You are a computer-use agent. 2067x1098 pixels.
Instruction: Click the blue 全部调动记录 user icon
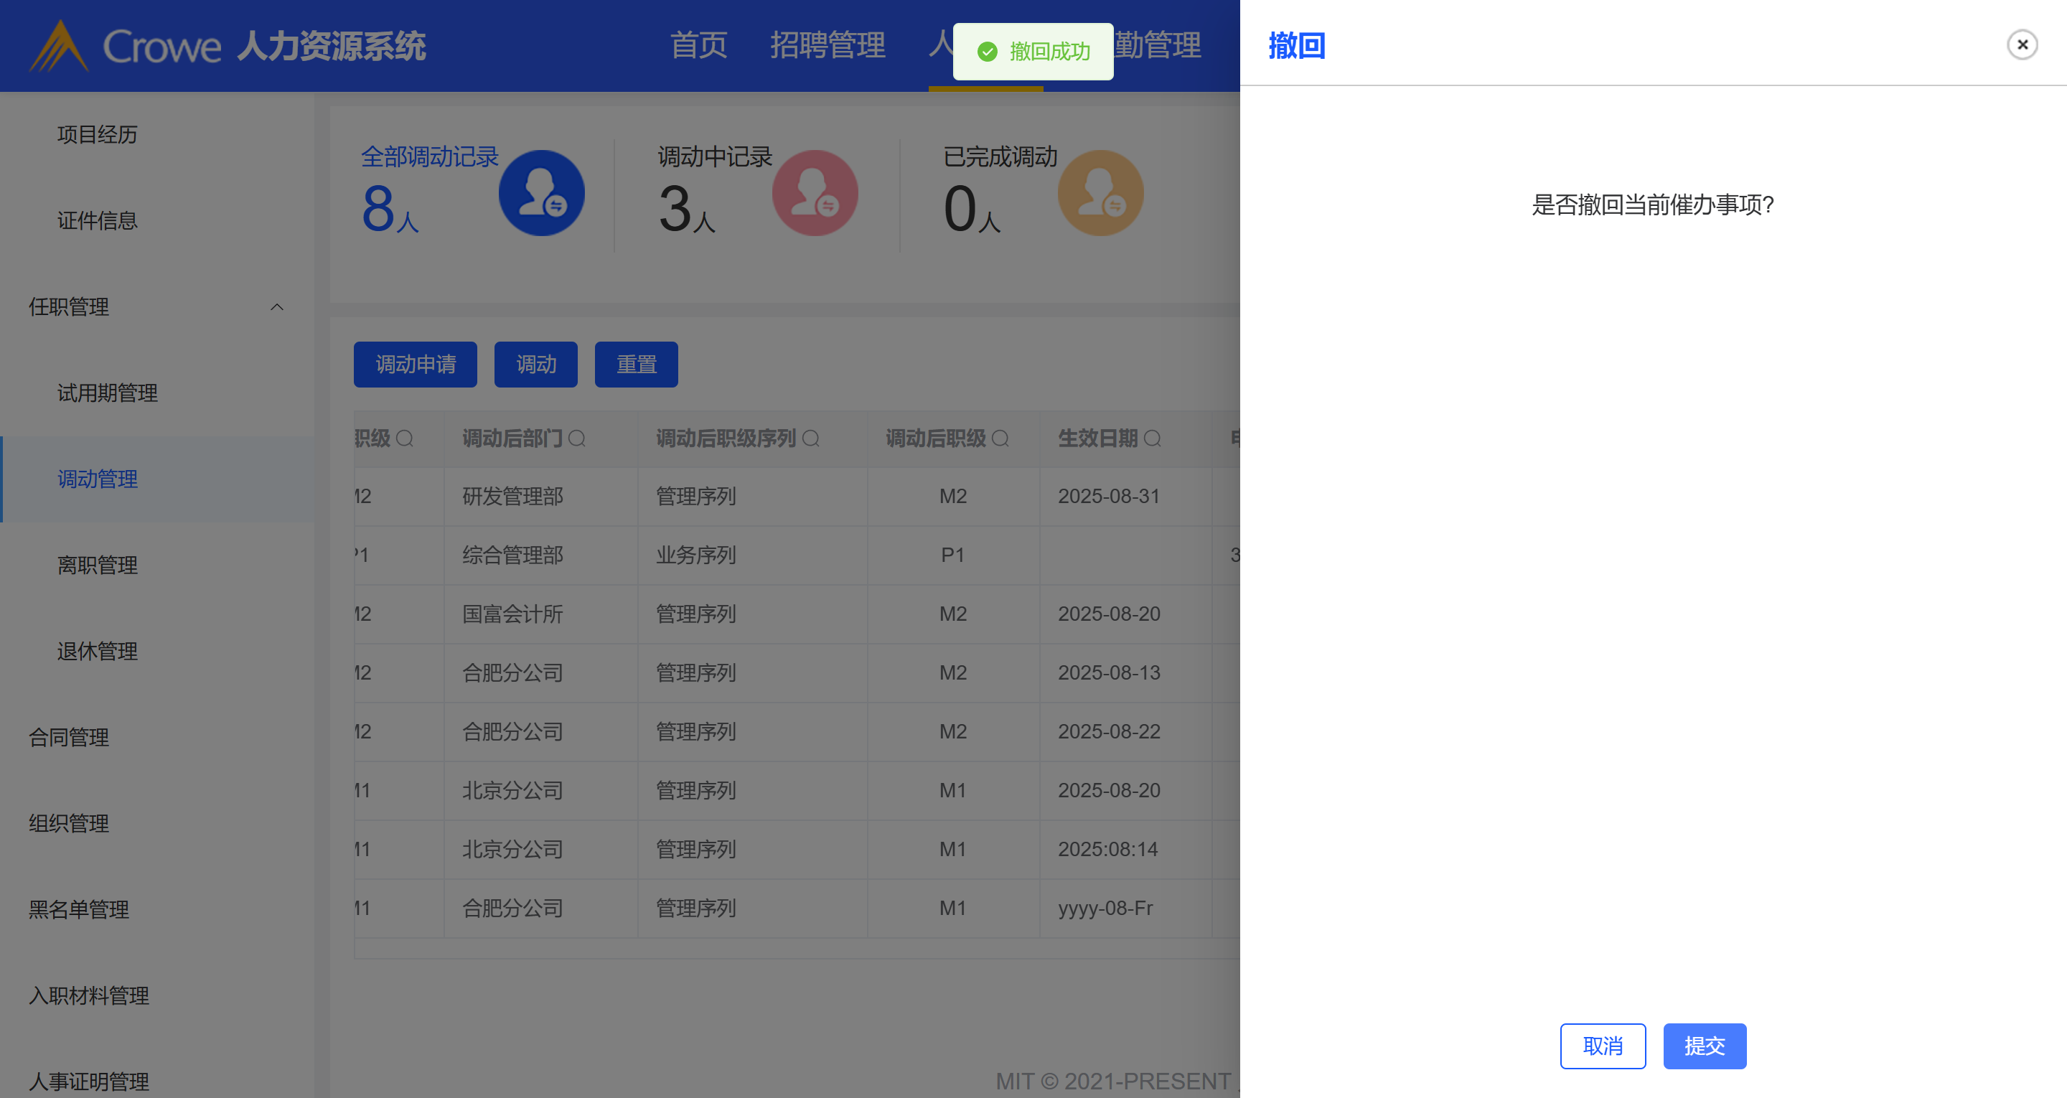pyautogui.click(x=542, y=194)
